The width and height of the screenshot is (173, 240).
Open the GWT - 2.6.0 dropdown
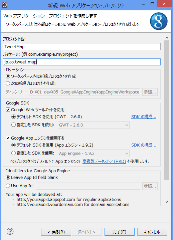pyautogui.click(x=94, y=125)
